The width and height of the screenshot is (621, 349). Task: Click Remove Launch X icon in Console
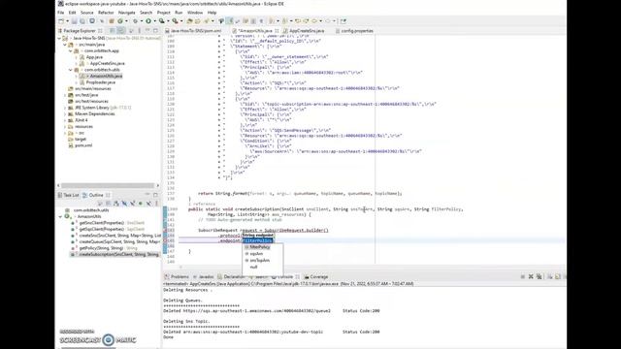[x=531, y=277]
